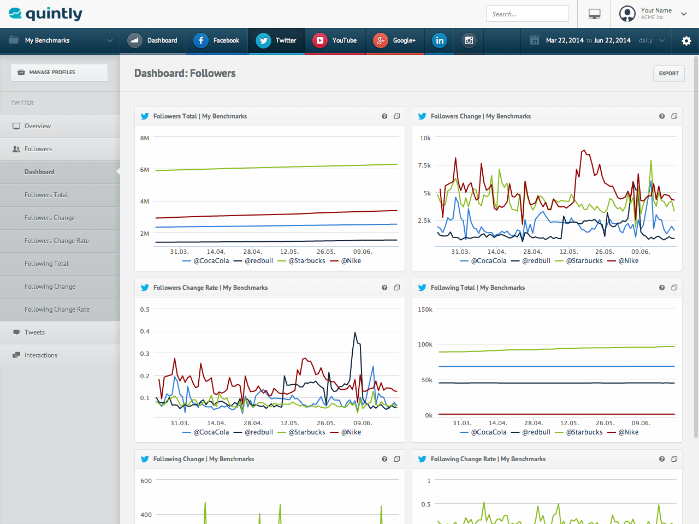699x524 pixels.
Task: Click the Dashboard chart icon in navbar
Action: click(135, 40)
